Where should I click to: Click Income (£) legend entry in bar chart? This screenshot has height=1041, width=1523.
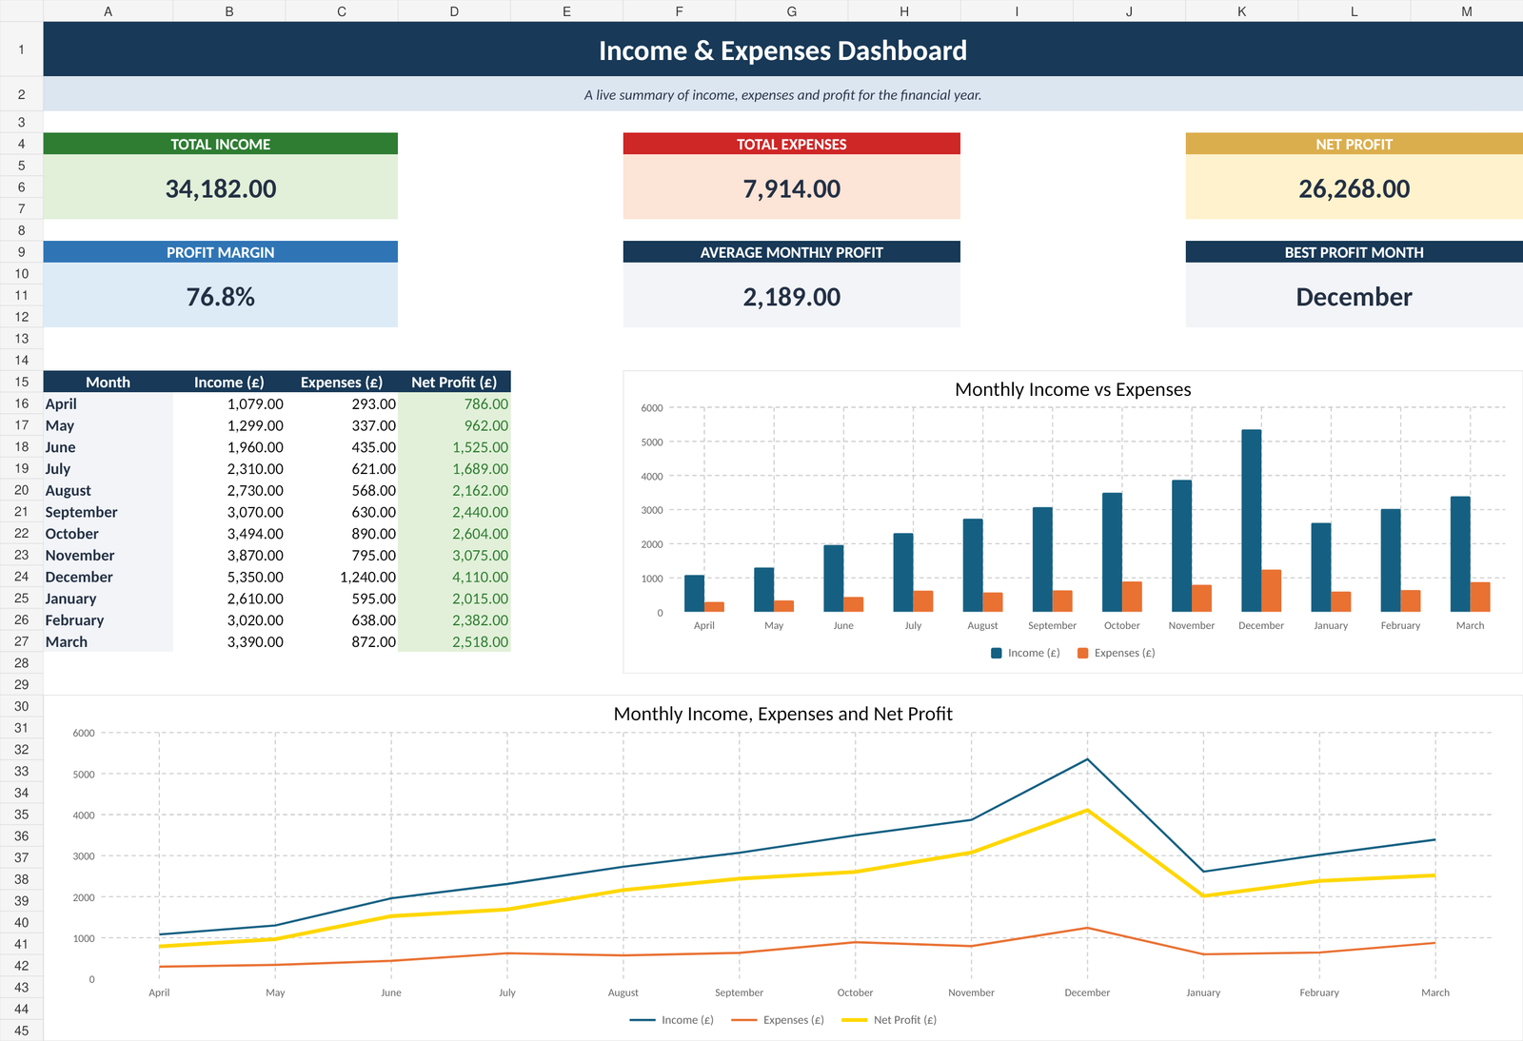pyautogui.click(x=1025, y=653)
